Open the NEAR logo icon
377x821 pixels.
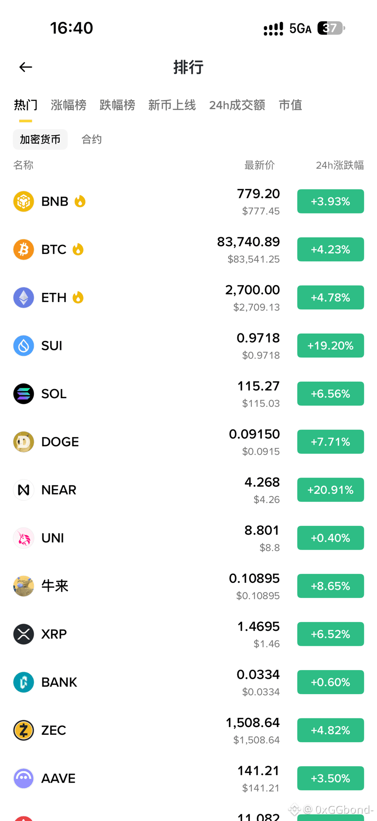pyautogui.click(x=24, y=490)
